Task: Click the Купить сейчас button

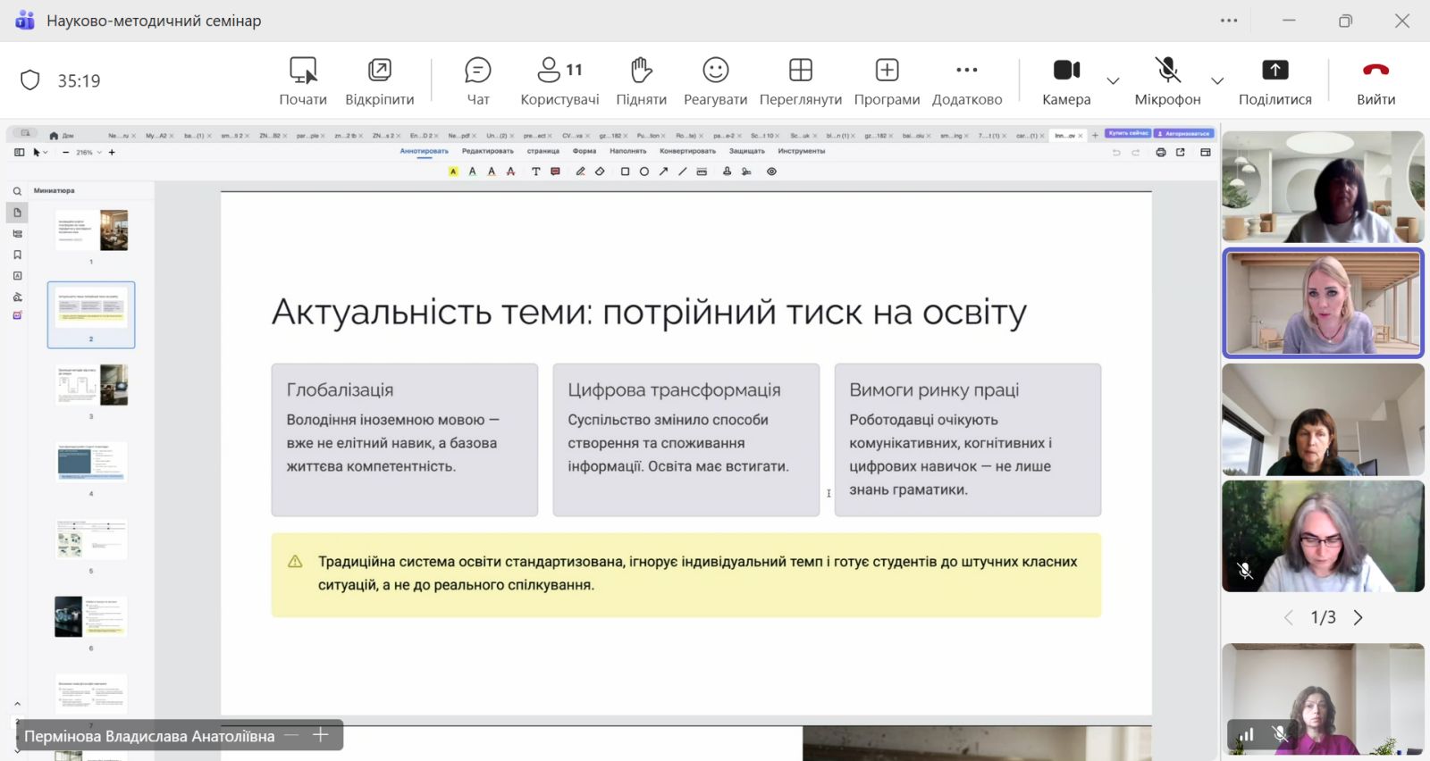Action: tap(1129, 133)
